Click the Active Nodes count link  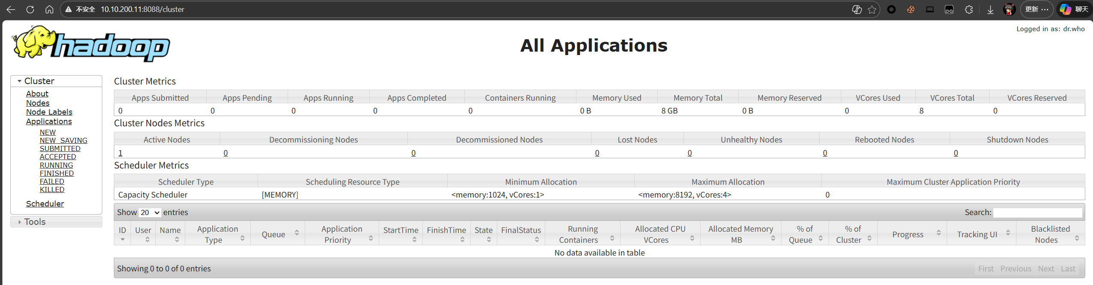(x=120, y=153)
